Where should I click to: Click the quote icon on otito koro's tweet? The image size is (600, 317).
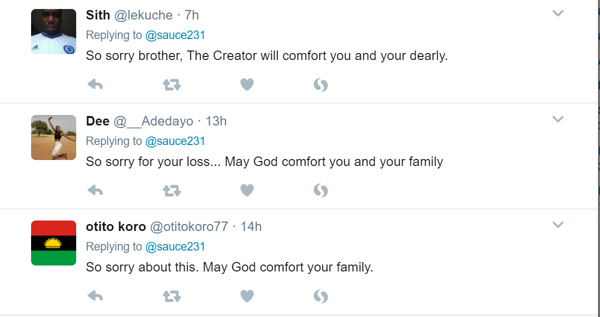[x=321, y=297]
